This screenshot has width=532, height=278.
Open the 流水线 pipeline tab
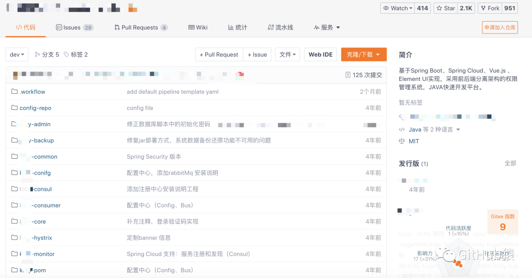[x=280, y=28]
